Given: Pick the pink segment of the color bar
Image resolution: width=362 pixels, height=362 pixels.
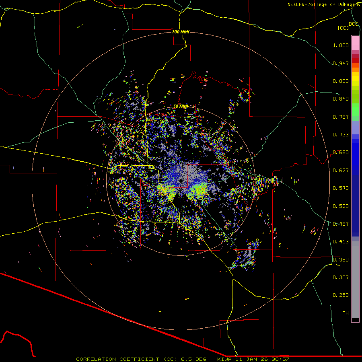Looking at the screenshot, I should pos(355,43).
